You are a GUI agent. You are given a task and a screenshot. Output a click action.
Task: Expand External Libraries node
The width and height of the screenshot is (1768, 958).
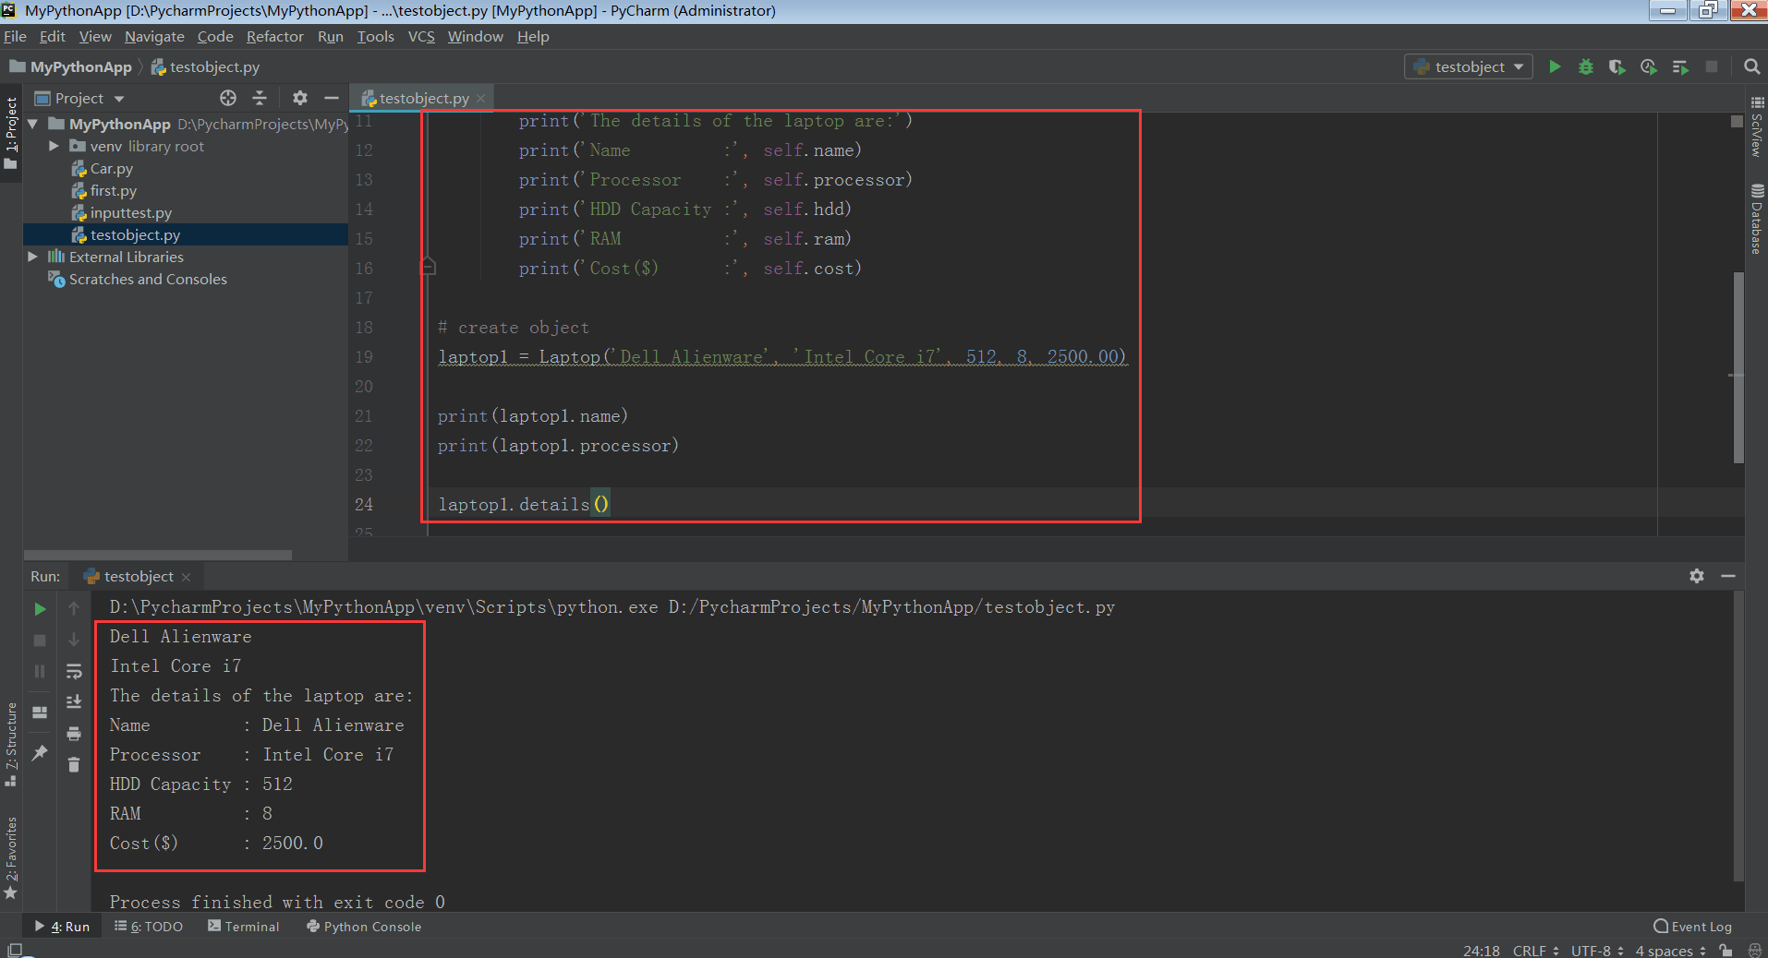point(33,257)
